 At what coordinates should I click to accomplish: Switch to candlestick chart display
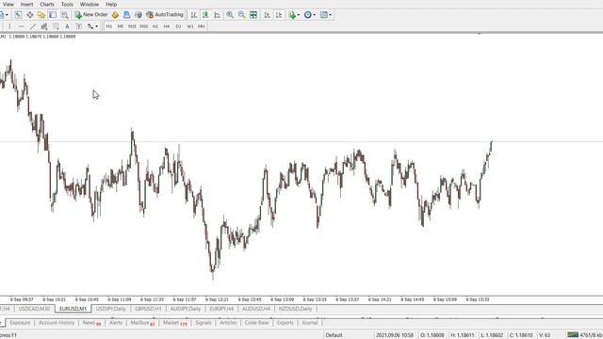pos(205,15)
